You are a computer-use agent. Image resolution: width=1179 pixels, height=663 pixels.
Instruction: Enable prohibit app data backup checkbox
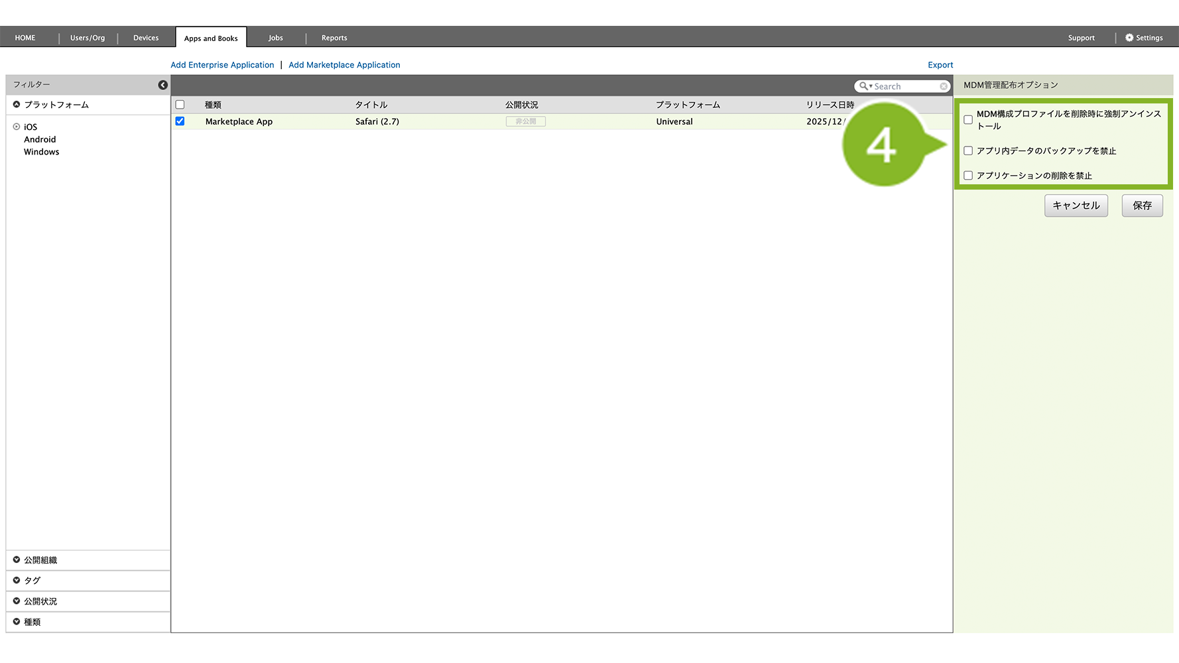click(968, 151)
